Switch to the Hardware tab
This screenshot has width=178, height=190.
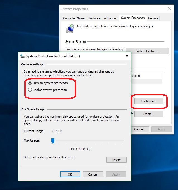click(x=94, y=18)
